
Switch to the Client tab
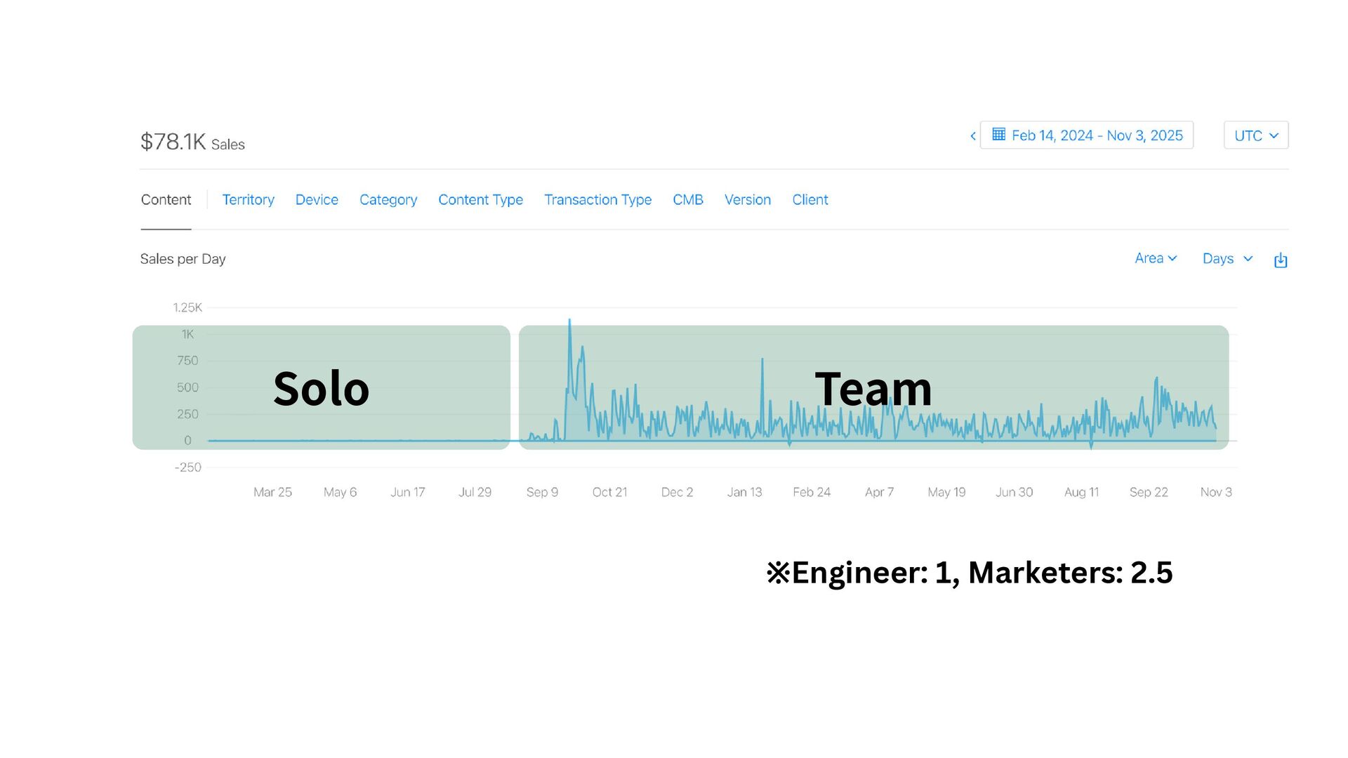tap(810, 200)
